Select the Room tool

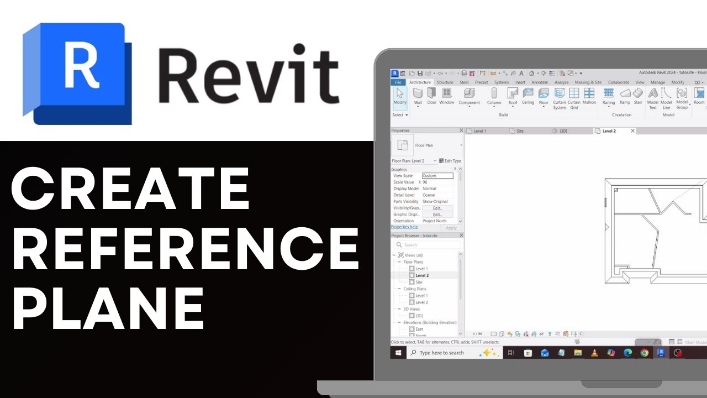click(699, 96)
